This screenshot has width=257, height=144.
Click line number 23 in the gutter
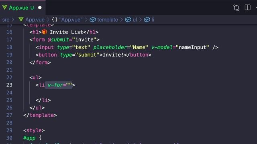coord(9,85)
